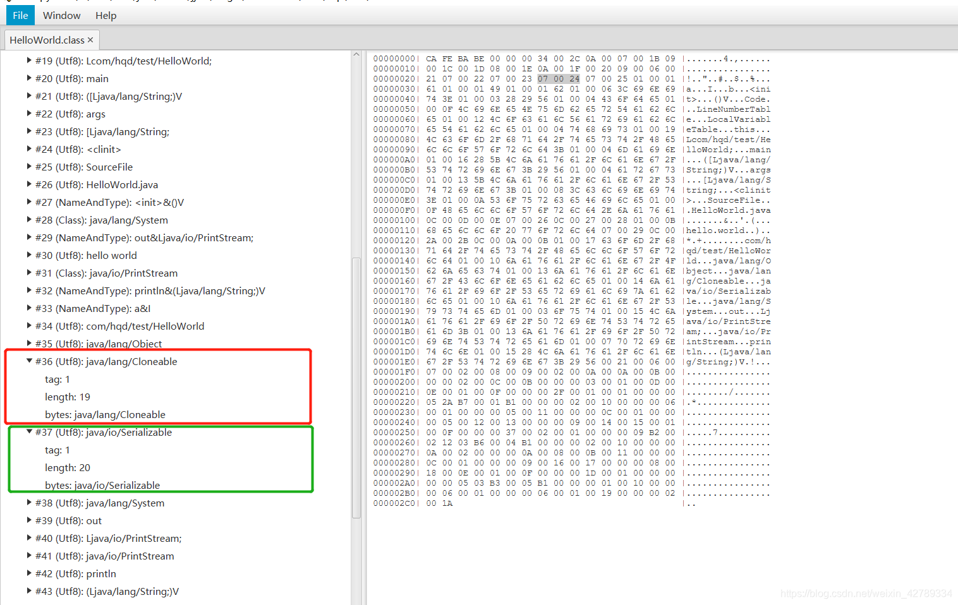
Task: Expand #40 Utf8 Ljava/io/PrintStream;
Action: click(29, 538)
